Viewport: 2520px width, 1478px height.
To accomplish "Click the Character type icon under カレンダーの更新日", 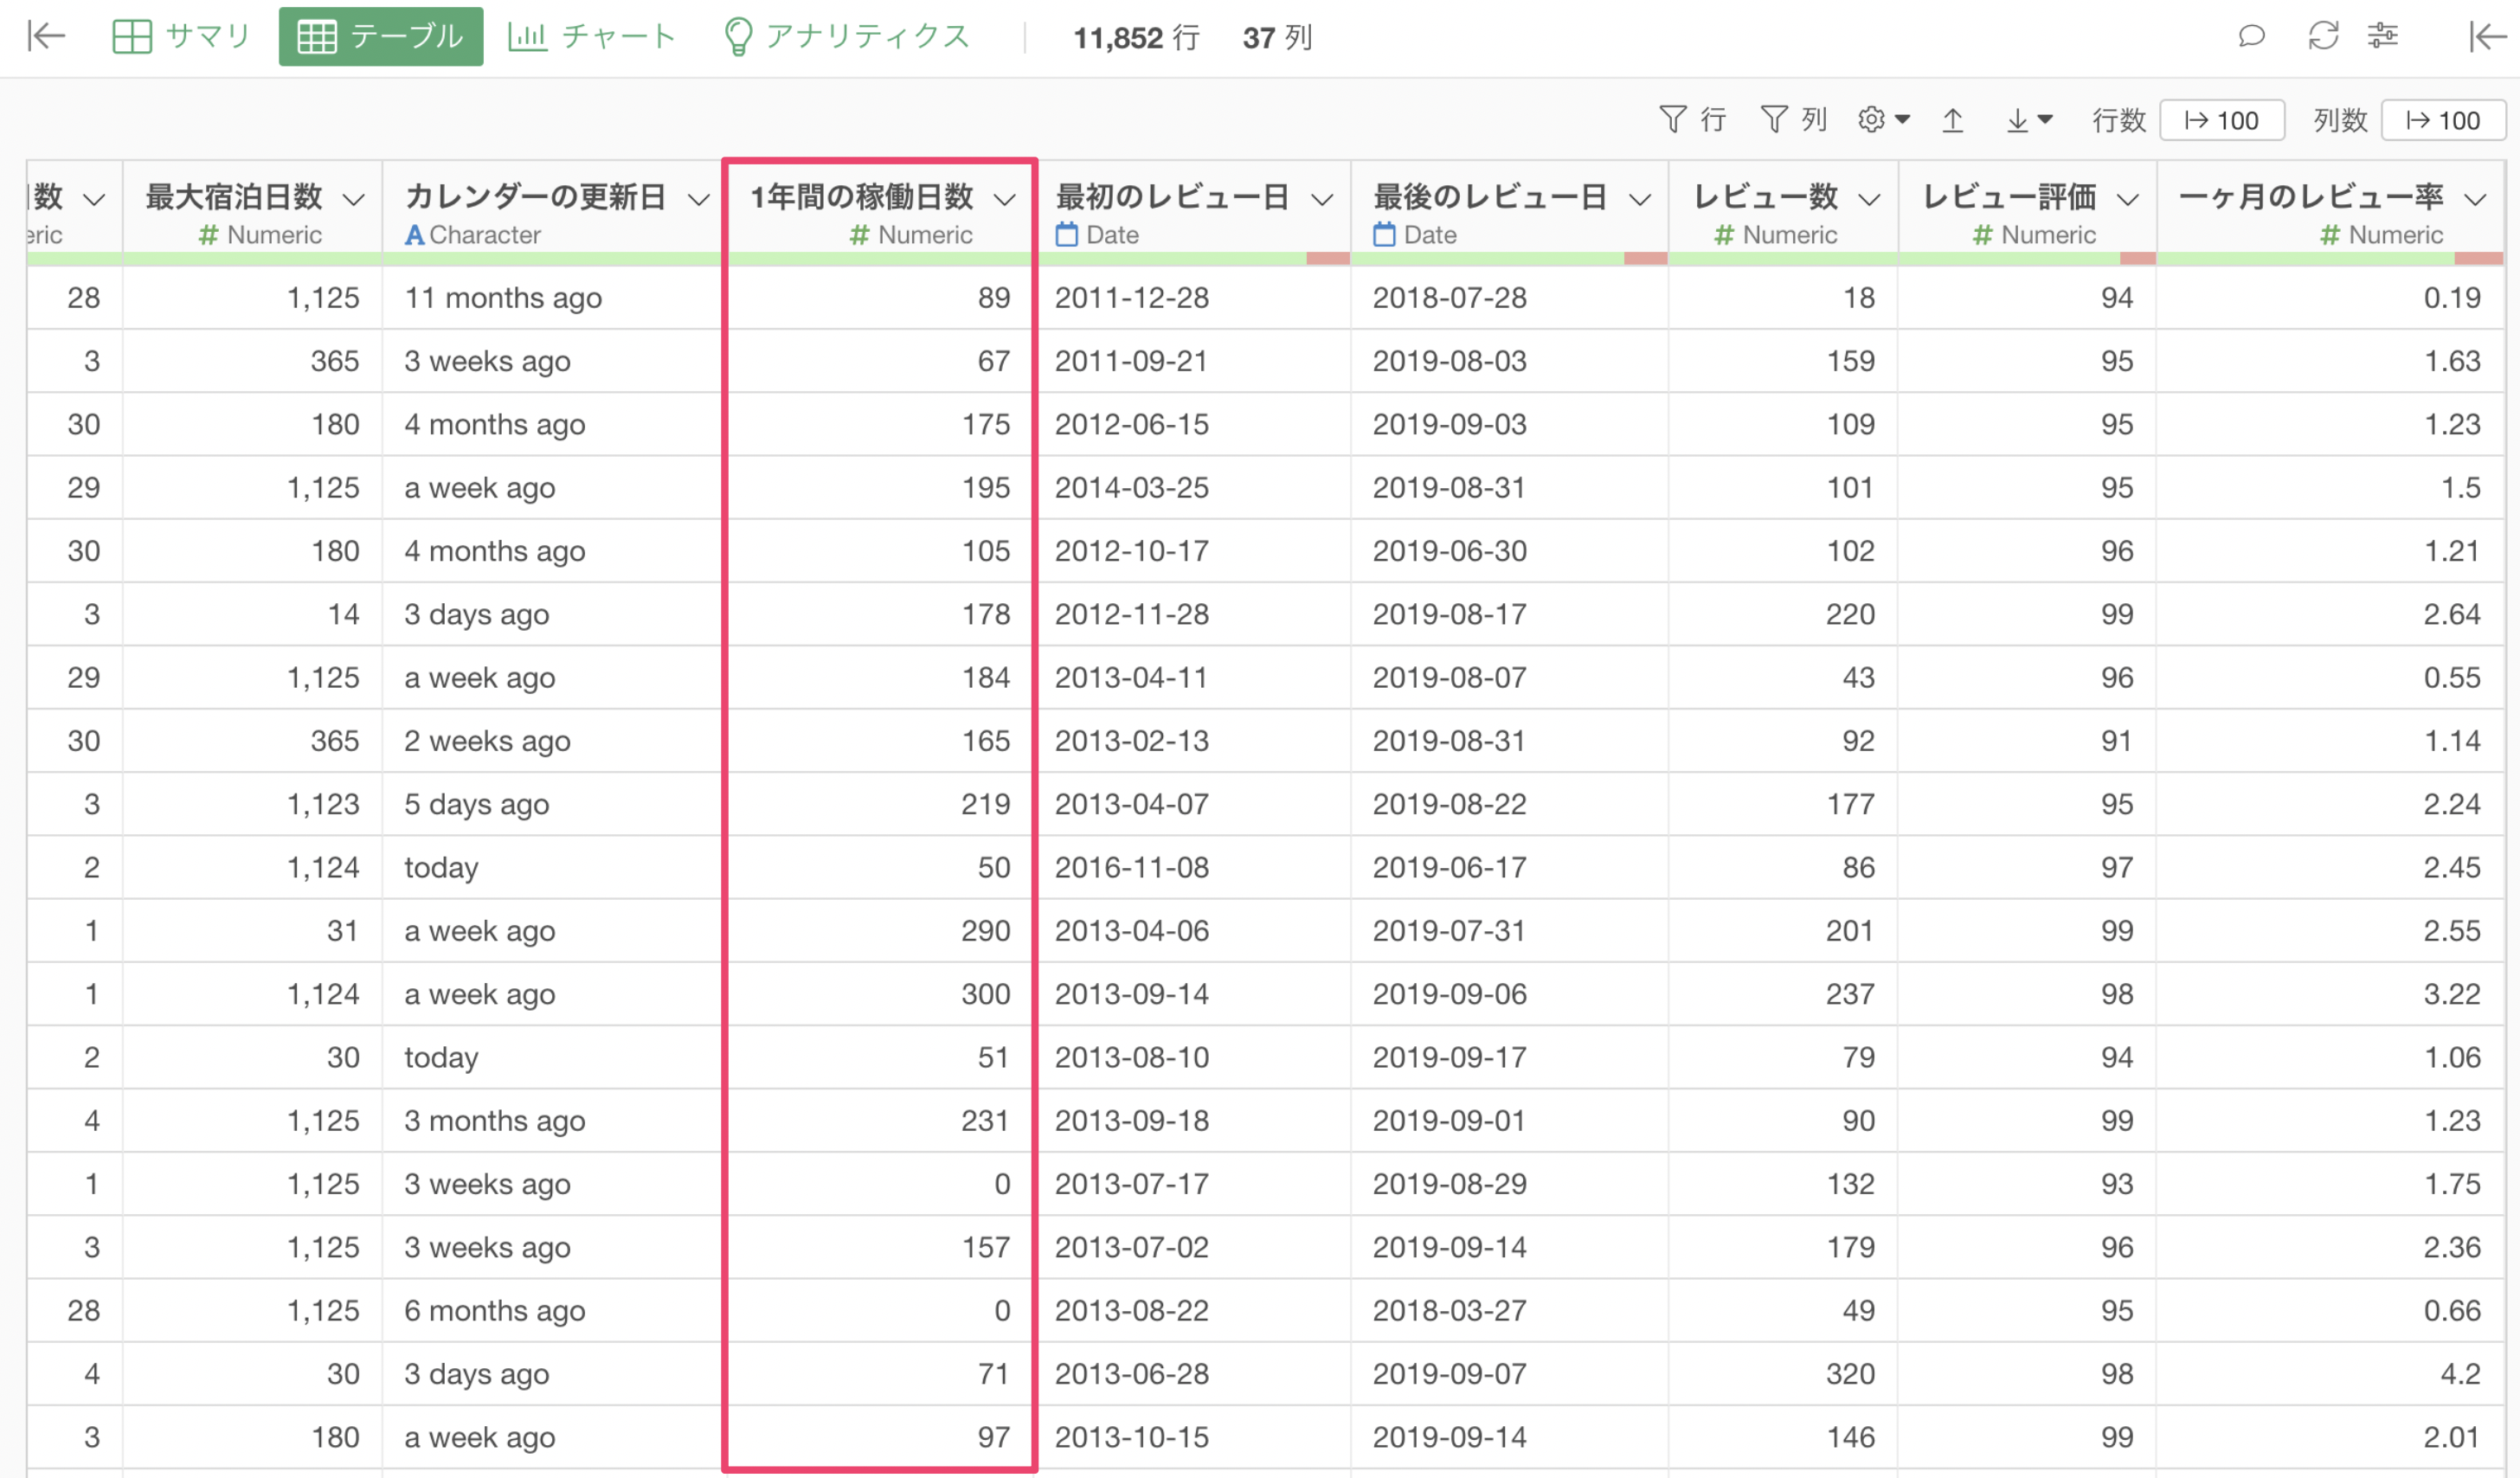I will [414, 235].
